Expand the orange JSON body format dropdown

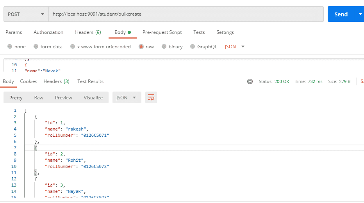pyautogui.click(x=235, y=47)
